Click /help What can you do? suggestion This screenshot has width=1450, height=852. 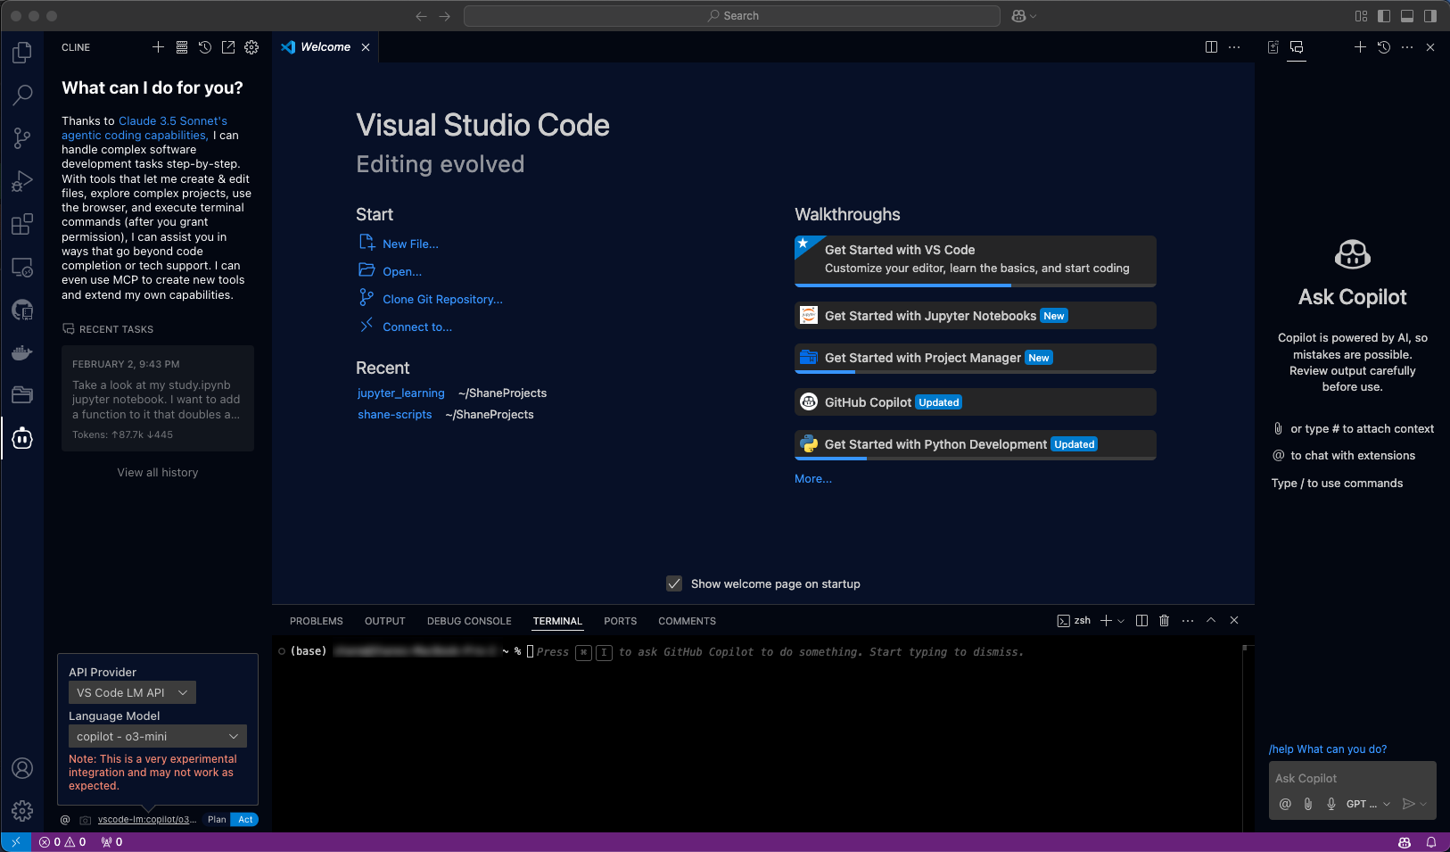[1328, 749]
